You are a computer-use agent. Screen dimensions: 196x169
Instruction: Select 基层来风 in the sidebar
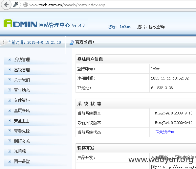click(x=22, y=110)
